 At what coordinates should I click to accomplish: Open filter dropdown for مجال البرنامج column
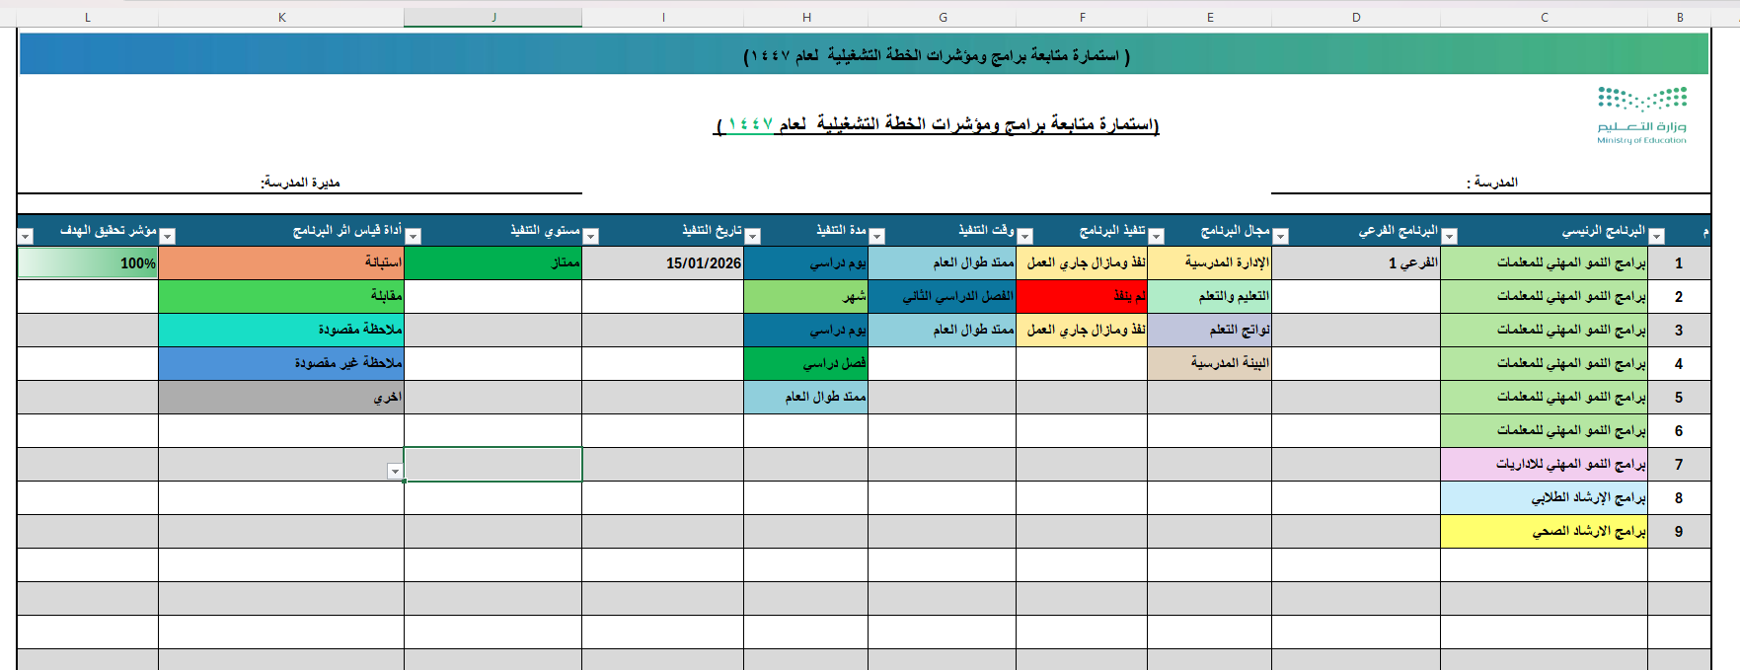1281,236
